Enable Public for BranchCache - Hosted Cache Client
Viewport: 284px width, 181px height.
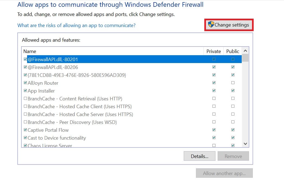point(233,106)
